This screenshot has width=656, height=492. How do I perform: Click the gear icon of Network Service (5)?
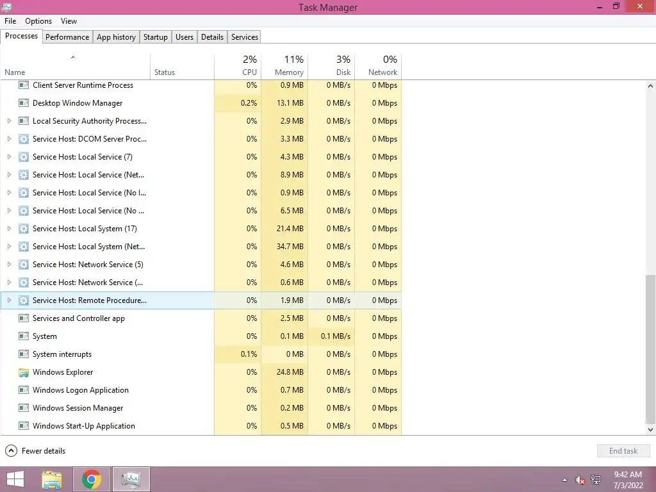(x=24, y=265)
